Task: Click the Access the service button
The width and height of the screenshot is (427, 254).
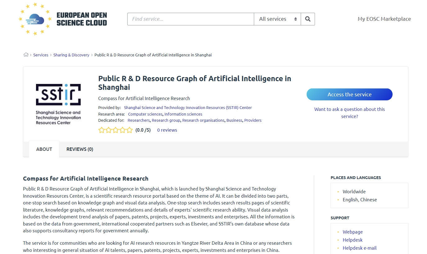Action: (x=349, y=94)
